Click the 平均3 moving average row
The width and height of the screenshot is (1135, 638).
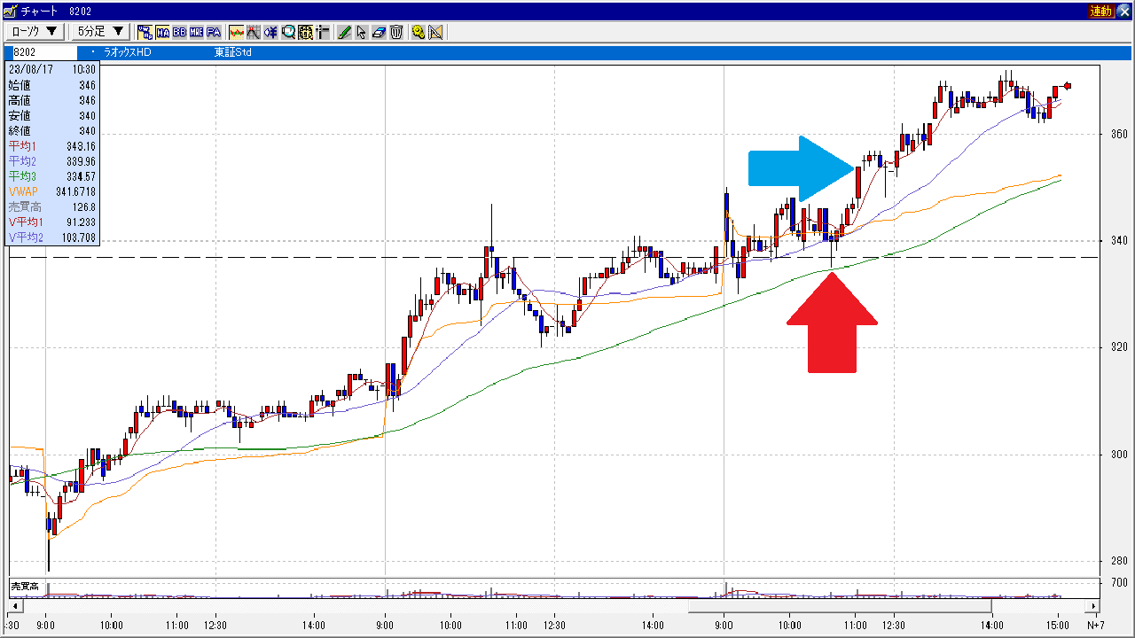(52, 176)
